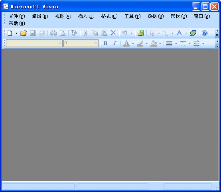Open the font size combo box
This screenshot has width=221, height=192.
pyautogui.click(x=81, y=43)
